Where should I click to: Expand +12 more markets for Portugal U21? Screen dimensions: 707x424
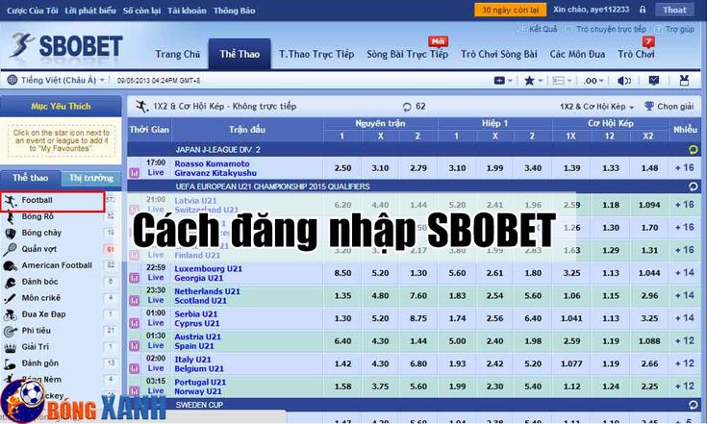[x=685, y=387]
